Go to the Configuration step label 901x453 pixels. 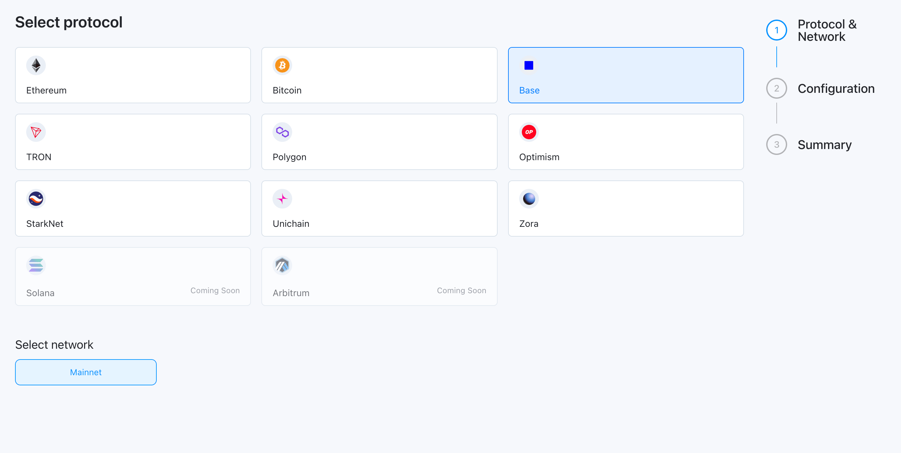click(836, 89)
